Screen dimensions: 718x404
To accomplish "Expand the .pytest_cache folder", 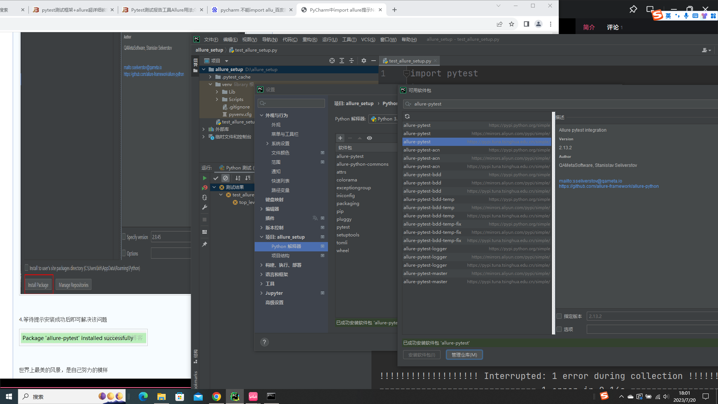I will [x=210, y=77].
